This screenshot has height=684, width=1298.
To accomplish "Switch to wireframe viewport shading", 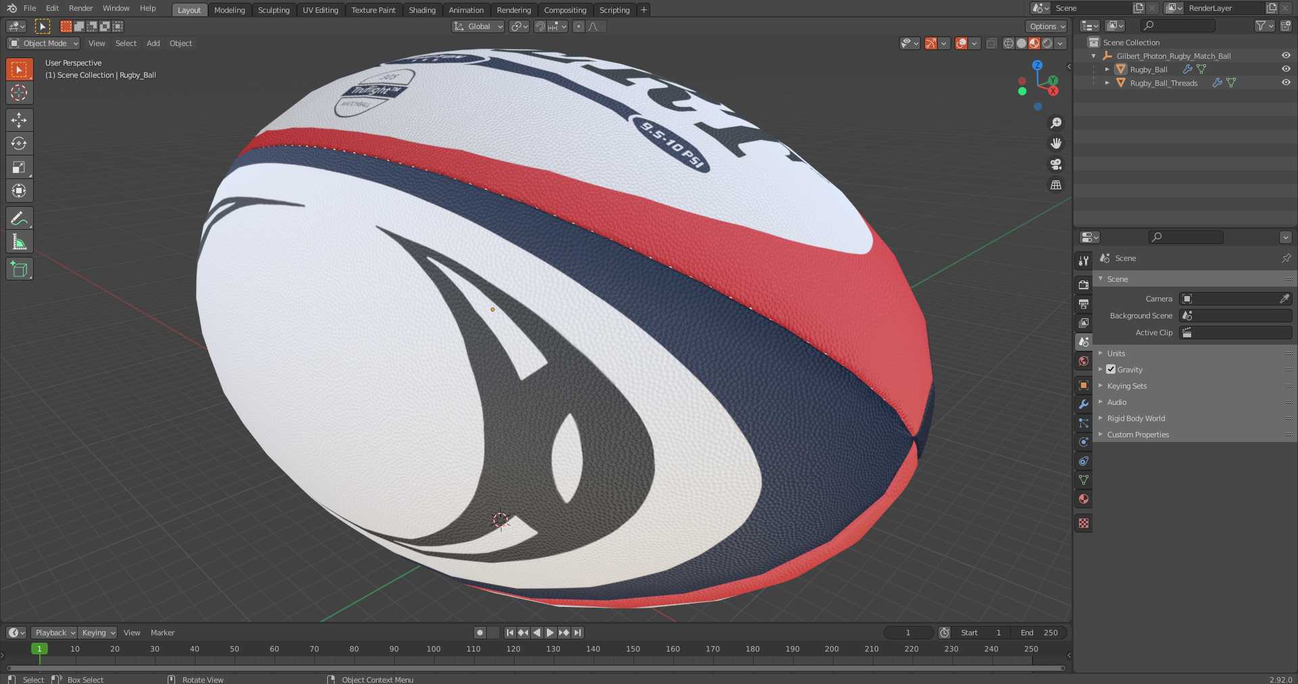I will pyautogui.click(x=1008, y=43).
